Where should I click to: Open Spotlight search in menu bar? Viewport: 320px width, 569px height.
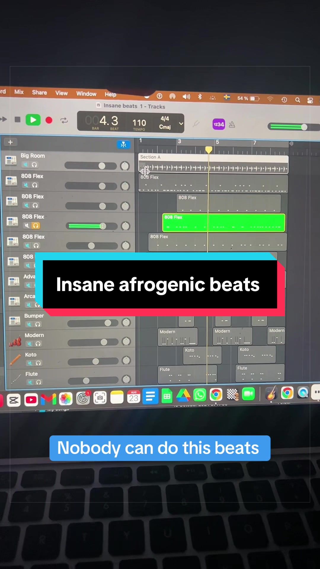point(297,100)
